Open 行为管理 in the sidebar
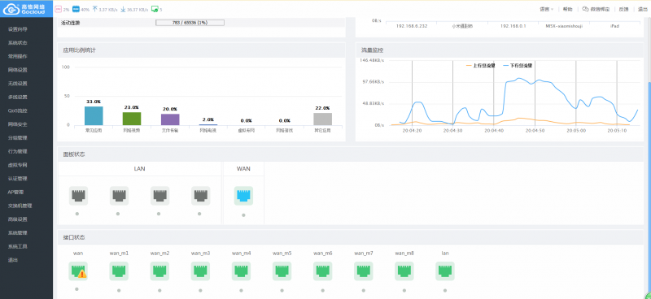 (17, 151)
